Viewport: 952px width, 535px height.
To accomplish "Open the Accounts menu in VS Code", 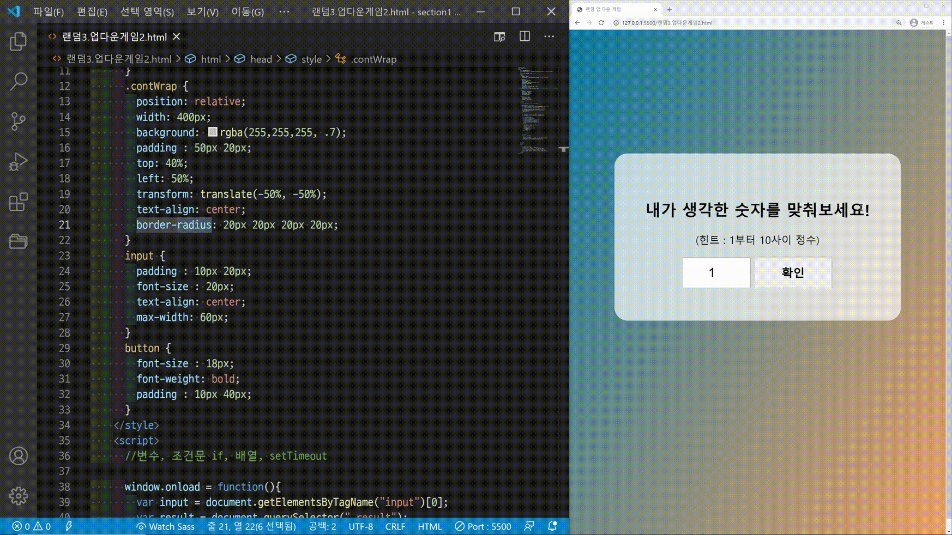I will (18, 456).
